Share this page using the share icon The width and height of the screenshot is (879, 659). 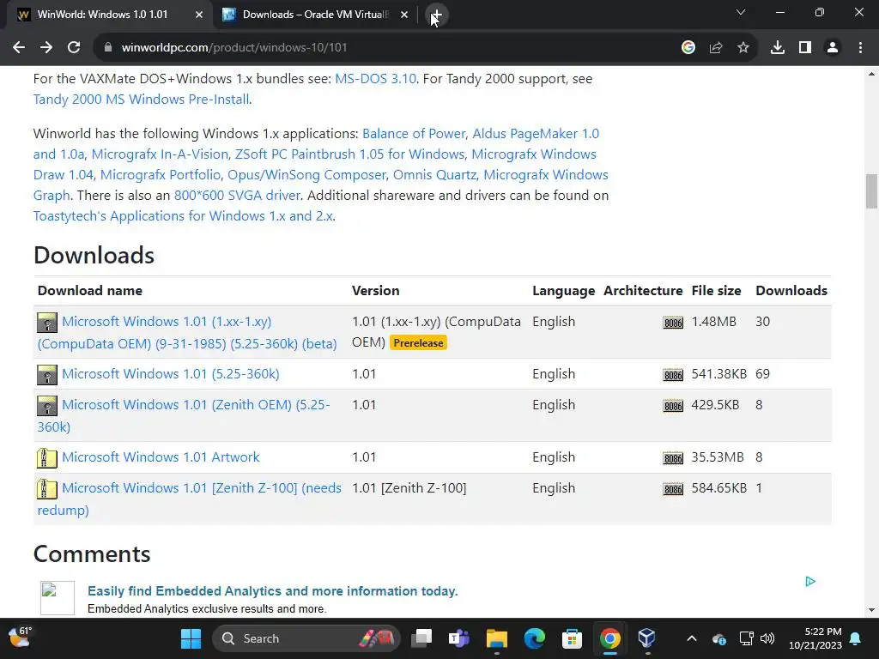click(716, 48)
